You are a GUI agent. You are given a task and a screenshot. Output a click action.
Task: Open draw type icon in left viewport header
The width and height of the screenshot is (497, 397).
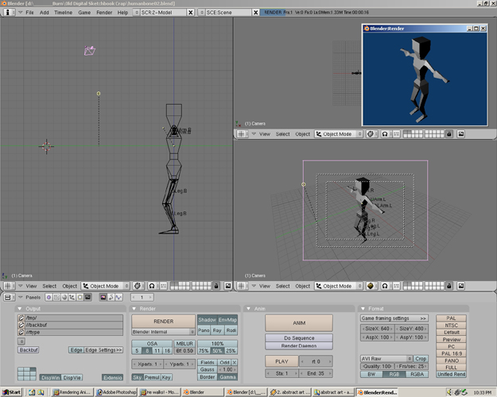click(138, 286)
